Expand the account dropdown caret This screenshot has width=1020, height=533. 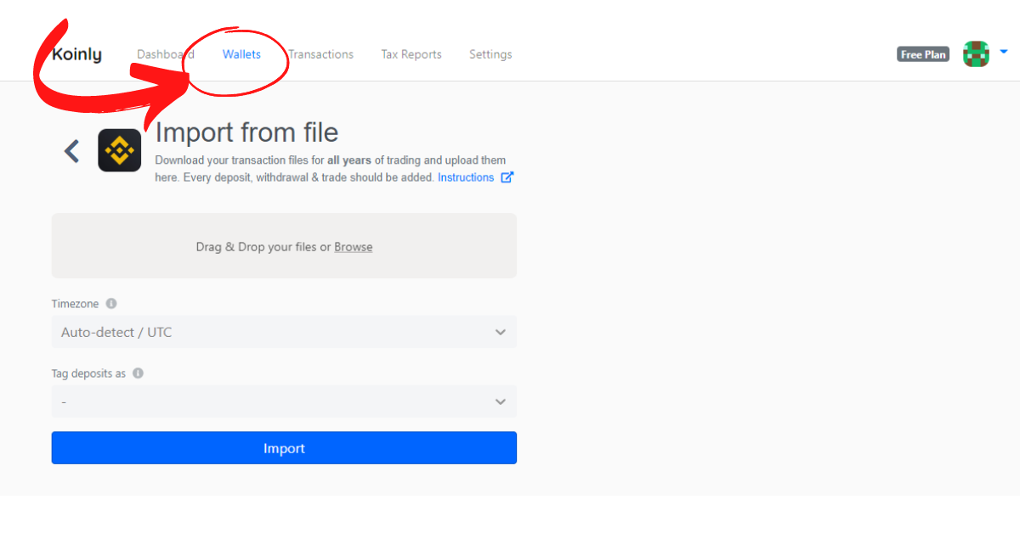click(x=1003, y=52)
